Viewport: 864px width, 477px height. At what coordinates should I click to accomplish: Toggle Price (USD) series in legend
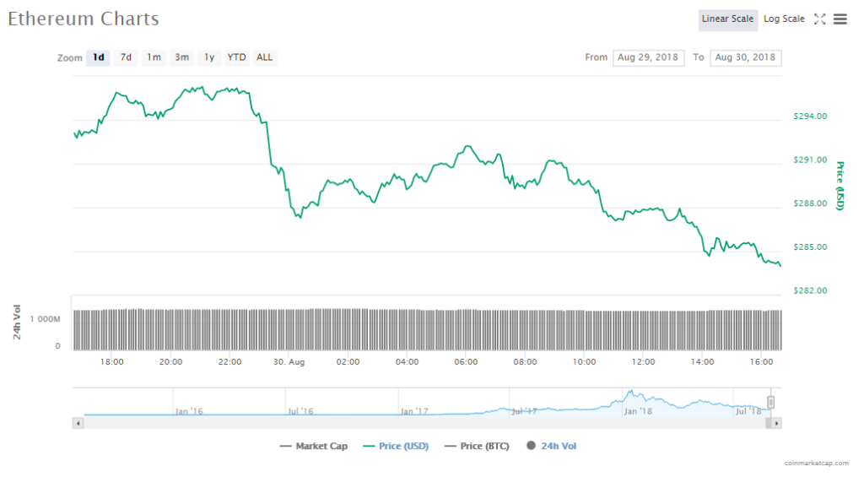point(397,446)
